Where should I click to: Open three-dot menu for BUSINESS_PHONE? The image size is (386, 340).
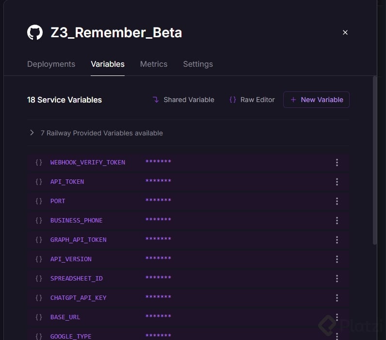pyautogui.click(x=337, y=221)
